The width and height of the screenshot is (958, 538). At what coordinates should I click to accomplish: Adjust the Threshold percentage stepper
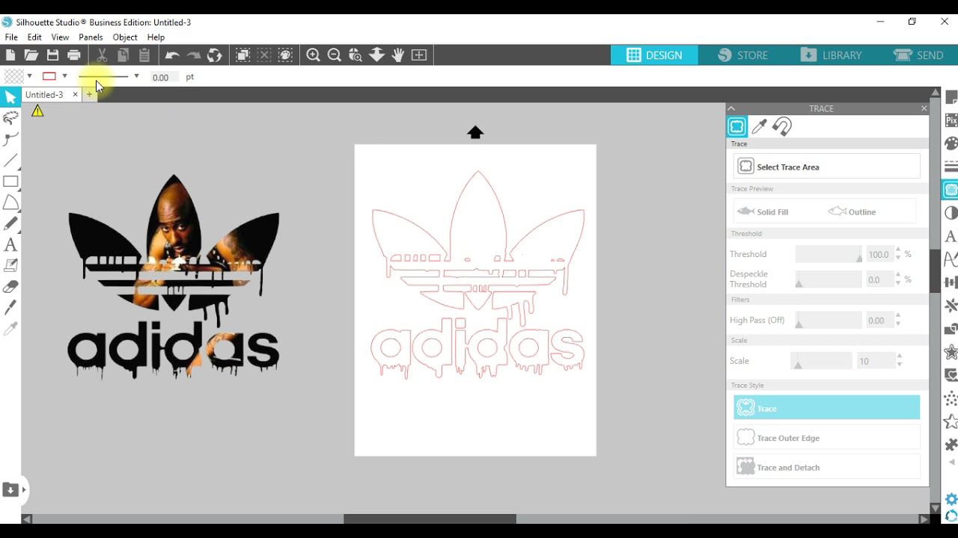(x=898, y=254)
